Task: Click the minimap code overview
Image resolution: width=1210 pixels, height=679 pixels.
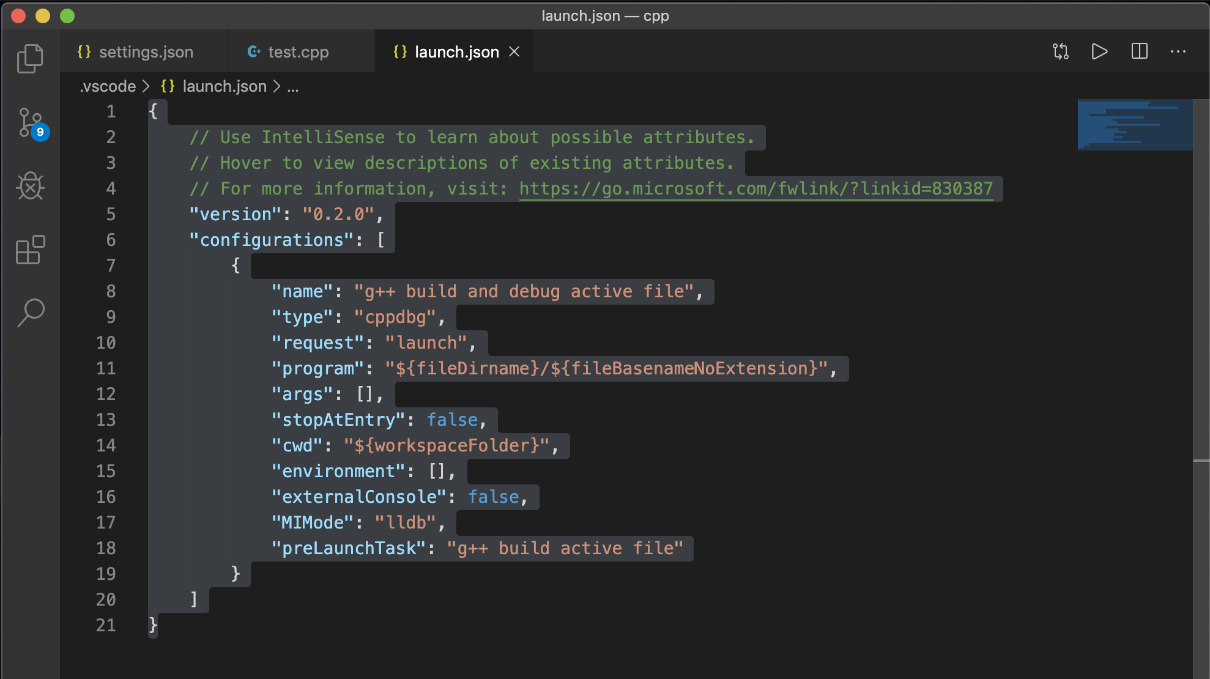Action: tap(1134, 125)
